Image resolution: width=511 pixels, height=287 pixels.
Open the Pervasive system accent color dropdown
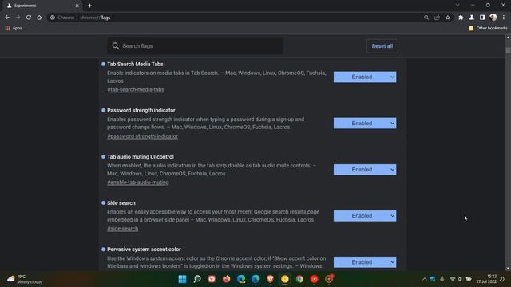[x=365, y=262]
